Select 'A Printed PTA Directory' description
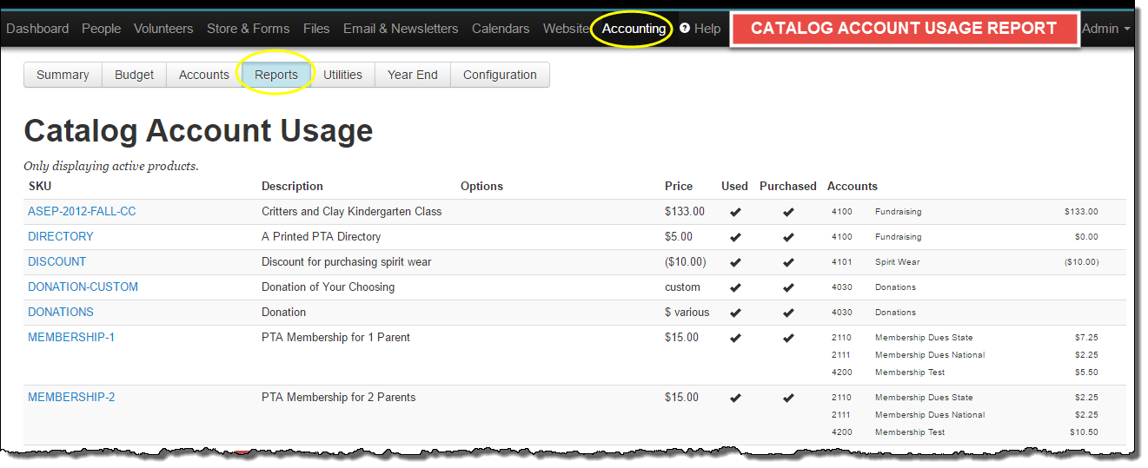Screen dimensions: 1148x468 321,236
